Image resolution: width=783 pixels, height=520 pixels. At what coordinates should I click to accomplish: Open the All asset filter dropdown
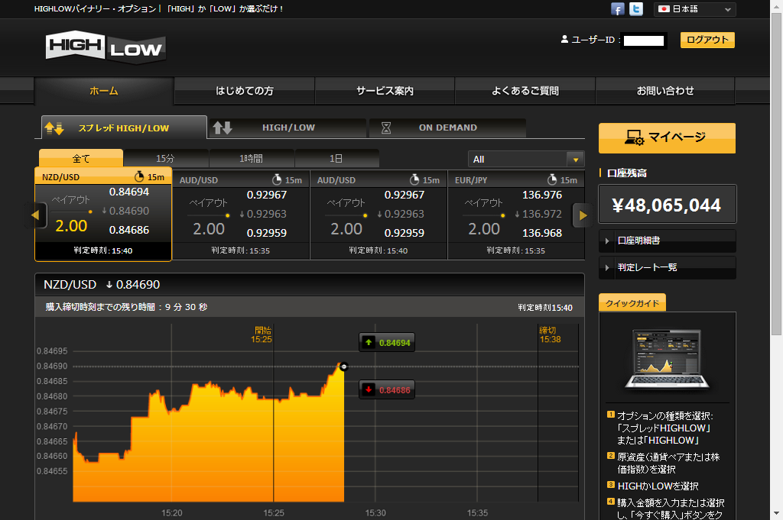526,159
